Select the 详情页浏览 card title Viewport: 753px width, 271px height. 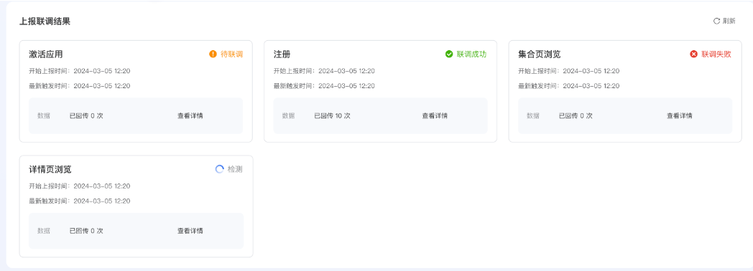coord(50,169)
